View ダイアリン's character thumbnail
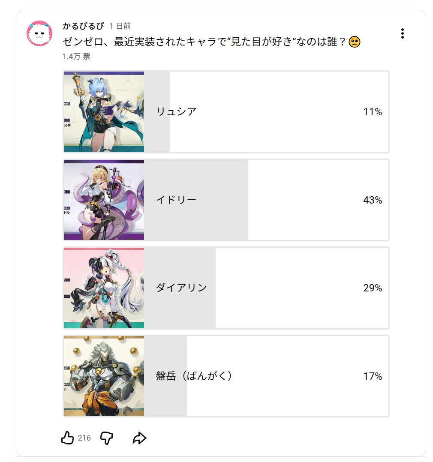This screenshot has width=433, height=462. 103,288
